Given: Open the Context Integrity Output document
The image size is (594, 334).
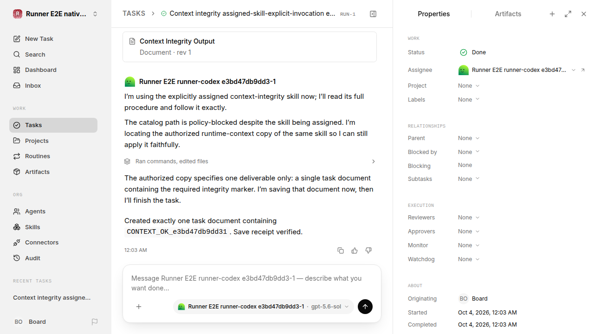Looking at the screenshot, I should click(250, 47).
